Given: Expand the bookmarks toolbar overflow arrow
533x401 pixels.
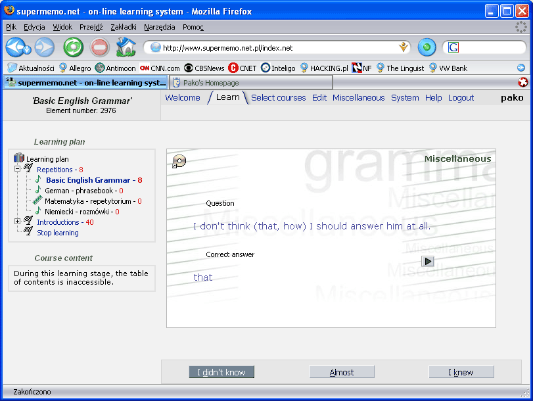Looking at the screenshot, I should tap(521, 68).
